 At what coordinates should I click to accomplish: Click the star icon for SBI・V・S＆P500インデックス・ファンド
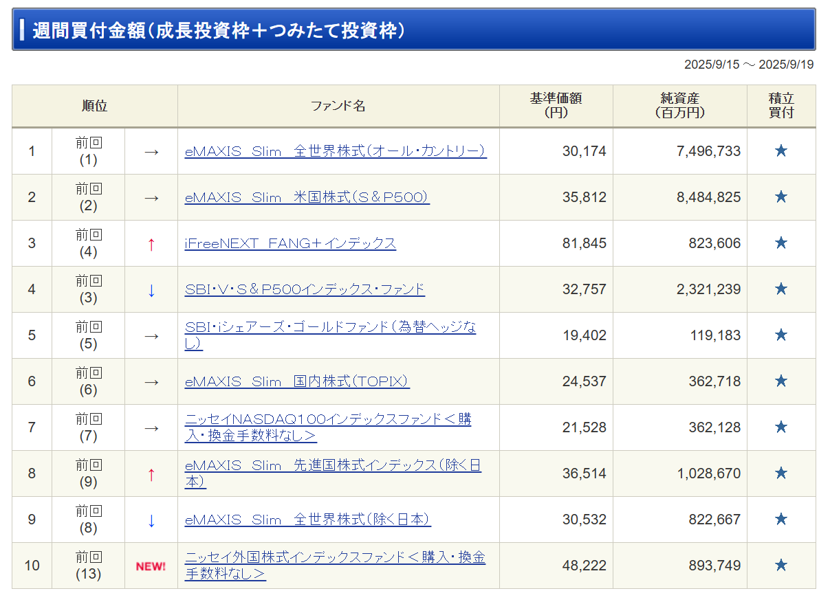pyautogui.click(x=781, y=289)
